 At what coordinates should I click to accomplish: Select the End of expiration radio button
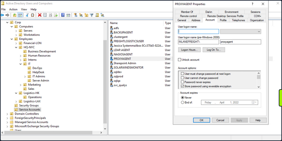[183, 102]
